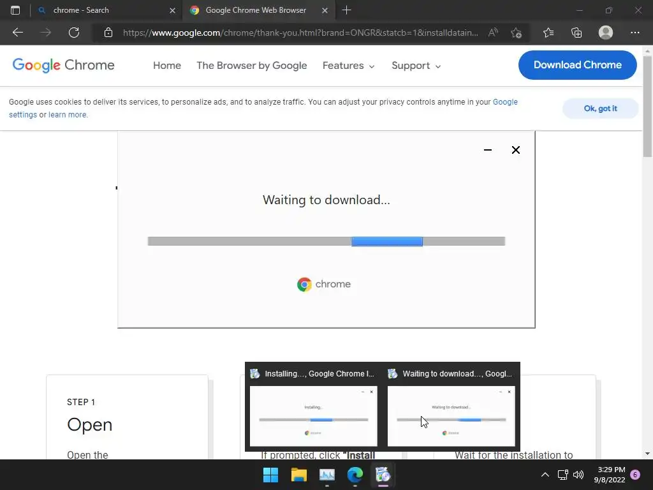Close the Google Chrome Web Browser tab

point(325,10)
